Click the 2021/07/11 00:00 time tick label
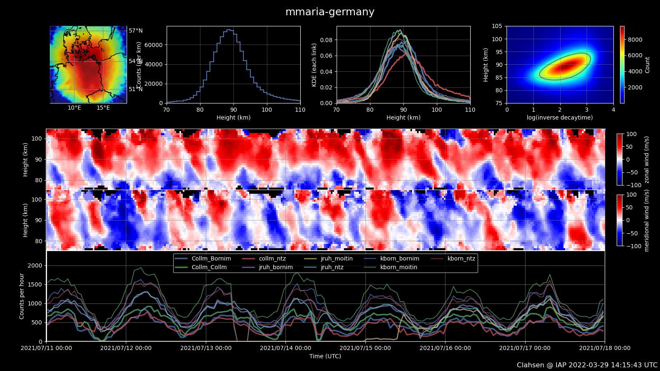 46,348
